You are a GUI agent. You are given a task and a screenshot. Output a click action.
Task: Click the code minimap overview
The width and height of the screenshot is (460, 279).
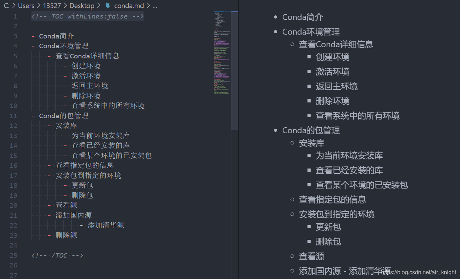pyautogui.click(x=222, y=52)
